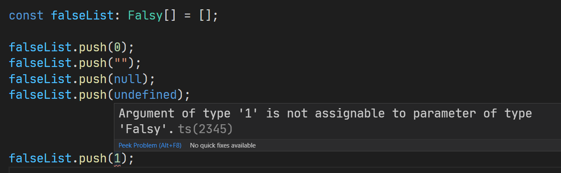Screen dimensions: 561x173
Task: Click the empty array literal after equals sign
Action: point(204,16)
